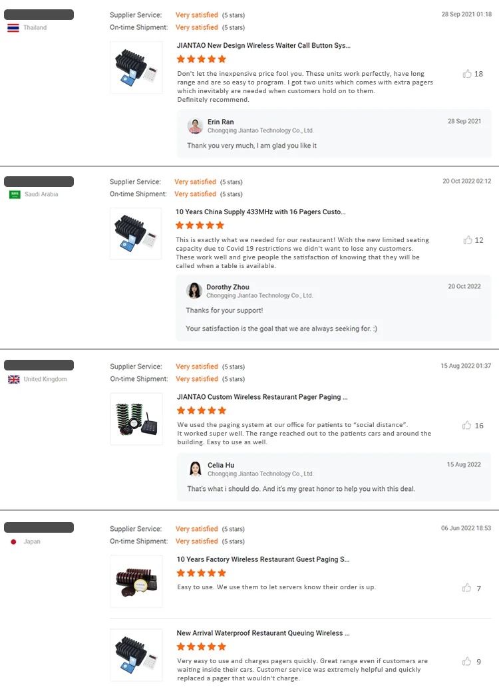This screenshot has height=697, width=499.
Task: Open 10 Years Factory Wireless Restaurant Guest Paging link
Action: coord(262,559)
